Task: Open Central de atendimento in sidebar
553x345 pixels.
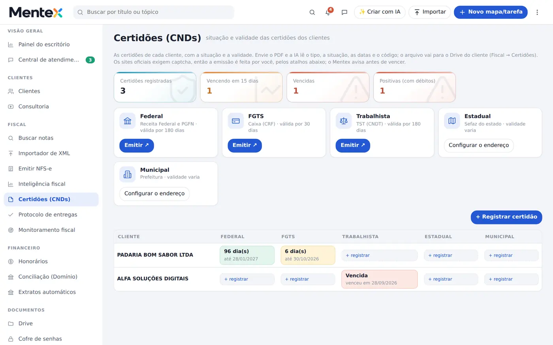Action: point(51,60)
